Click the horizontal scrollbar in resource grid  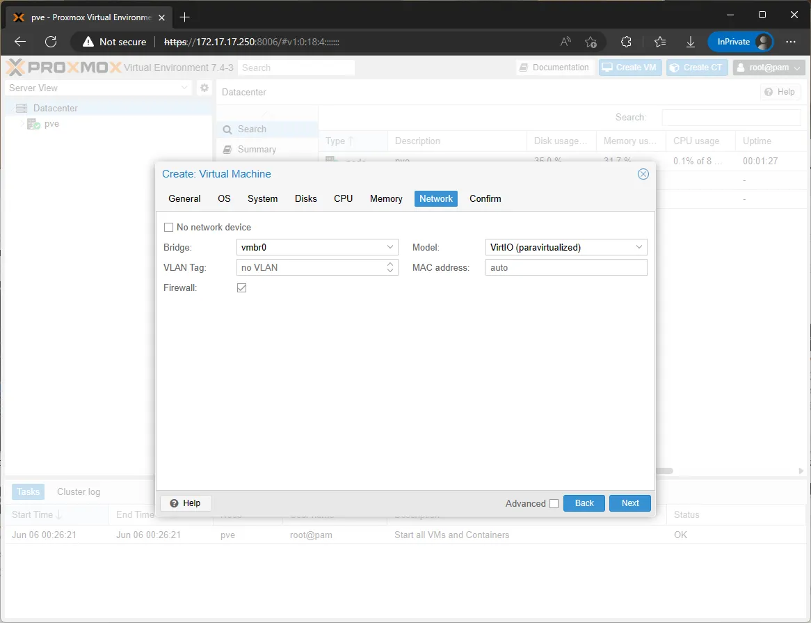tap(664, 471)
